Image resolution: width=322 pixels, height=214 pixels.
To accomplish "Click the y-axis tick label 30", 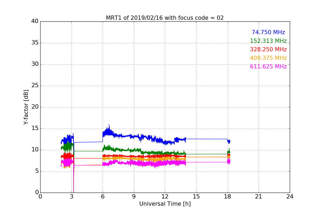I will click(x=35, y=64).
